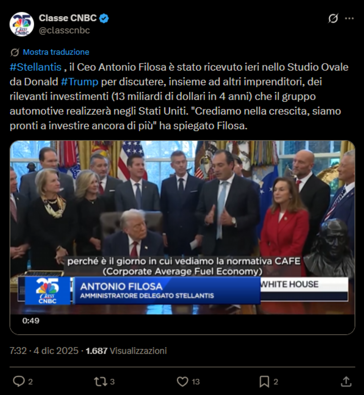Click the reply count number 2

(30, 382)
